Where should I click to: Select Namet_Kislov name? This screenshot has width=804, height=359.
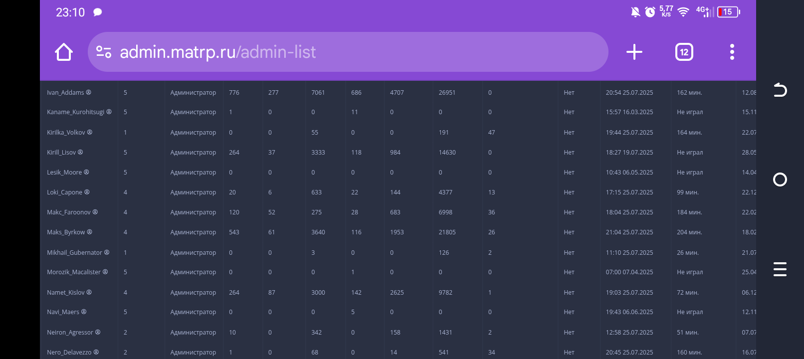66,293
